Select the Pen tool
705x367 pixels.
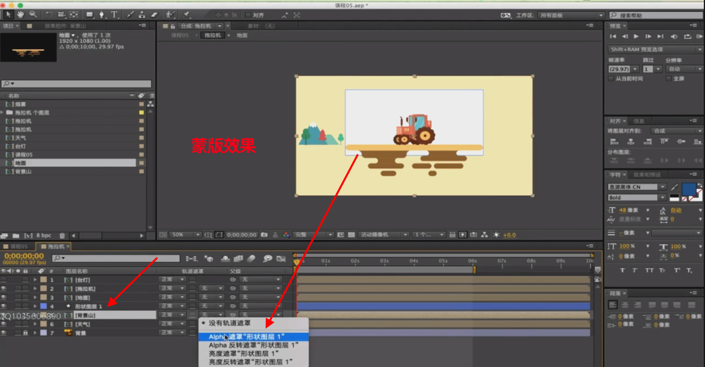tap(102, 15)
